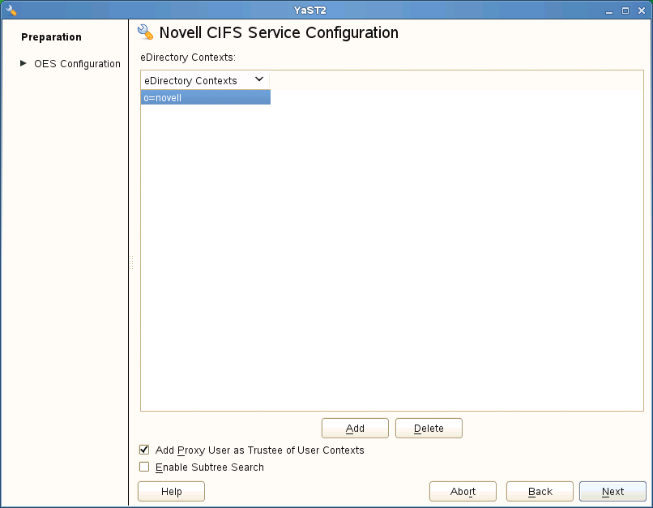Select the o=novell context row
653x508 pixels.
point(205,98)
